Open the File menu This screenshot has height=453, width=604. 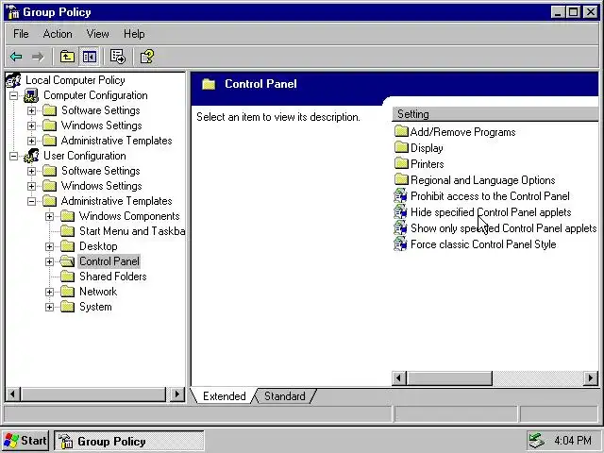(21, 34)
